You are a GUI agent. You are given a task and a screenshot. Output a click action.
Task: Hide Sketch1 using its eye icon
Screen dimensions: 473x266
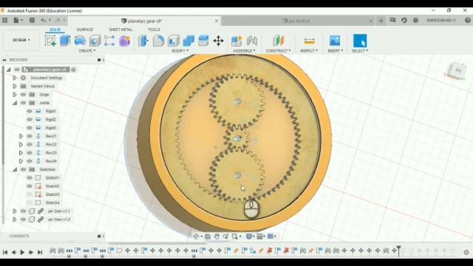click(x=30, y=177)
